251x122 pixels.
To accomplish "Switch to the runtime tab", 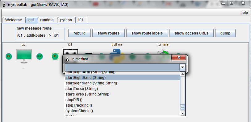I will click(47, 20).
